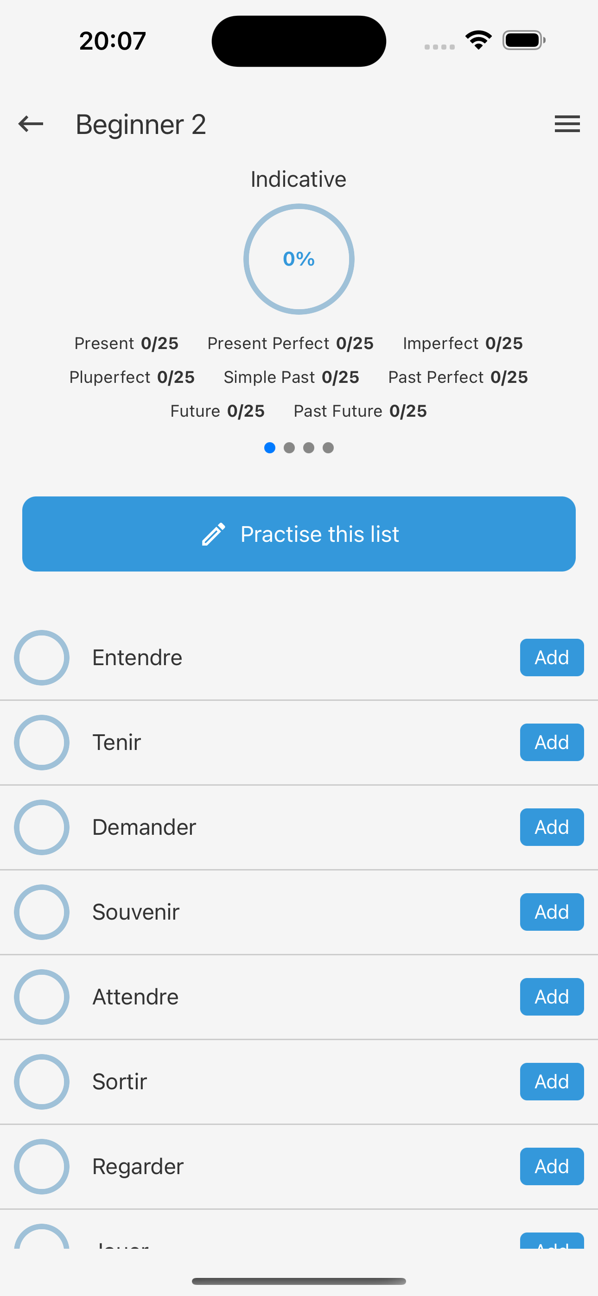
Task: Tap the progress circle beside Regarder
Action: point(42,1166)
